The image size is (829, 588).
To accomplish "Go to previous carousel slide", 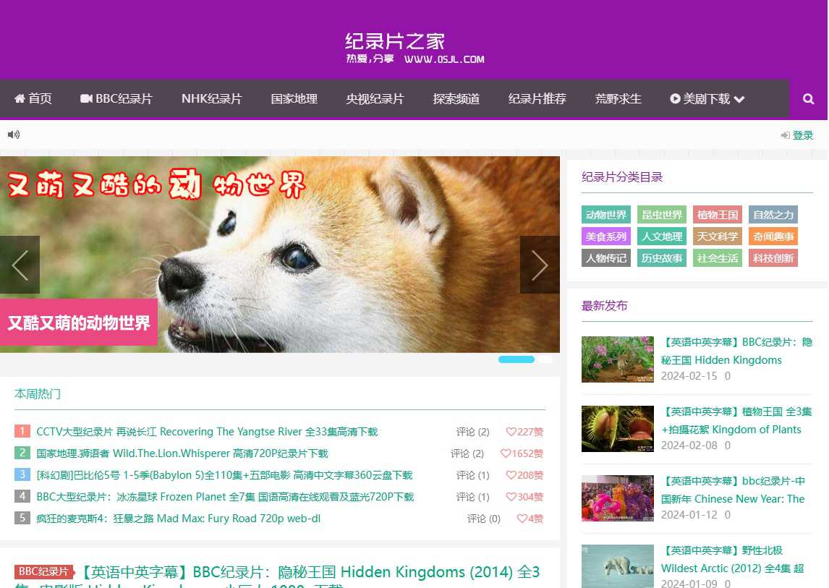I will [20, 265].
